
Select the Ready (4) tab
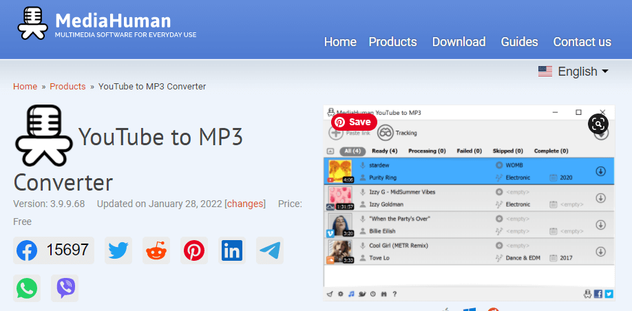tap(385, 151)
